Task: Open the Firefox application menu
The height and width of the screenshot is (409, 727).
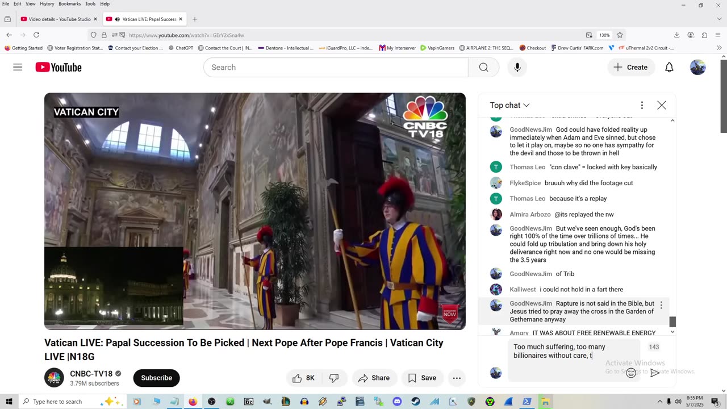Action: click(x=718, y=35)
